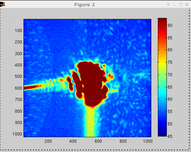The height and width of the screenshot is (152, 191).
Task: Click the yellow vertical beam below the blob
Action: click(x=90, y=122)
